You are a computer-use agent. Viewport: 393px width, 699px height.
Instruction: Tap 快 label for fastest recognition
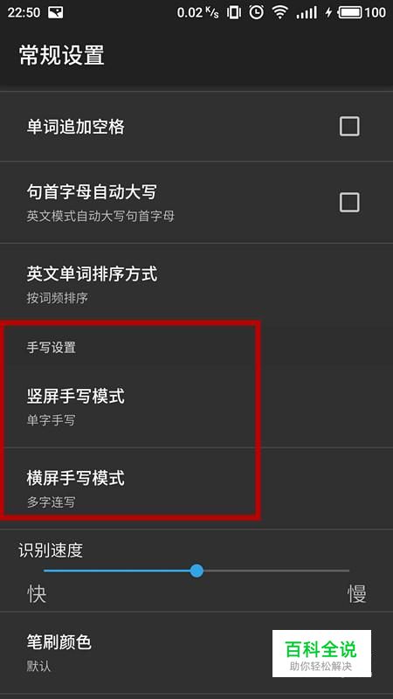point(37,594)
